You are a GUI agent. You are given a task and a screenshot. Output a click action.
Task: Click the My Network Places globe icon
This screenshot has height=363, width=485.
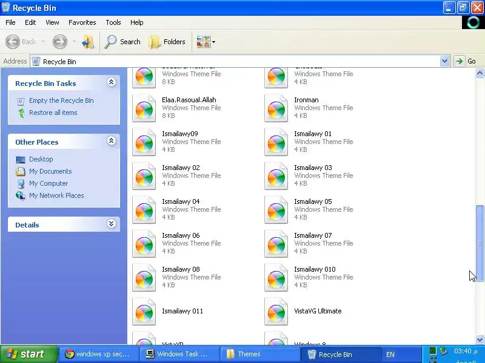coord(21,195)
